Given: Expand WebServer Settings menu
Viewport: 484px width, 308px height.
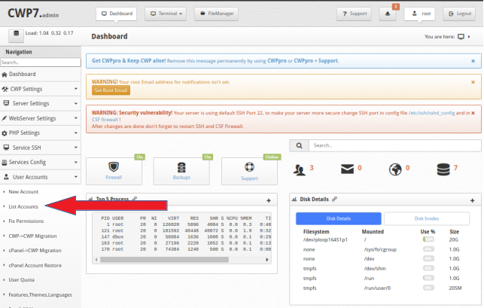Looking at the screenshot, I should (x=41, y=118).
